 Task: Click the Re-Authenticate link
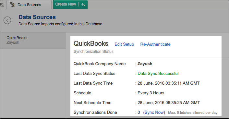pyautogui.click(x=155, y=44)
